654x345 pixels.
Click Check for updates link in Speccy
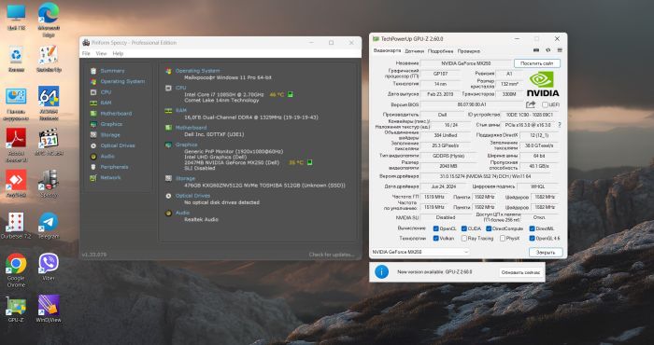[x=332, y=255]
